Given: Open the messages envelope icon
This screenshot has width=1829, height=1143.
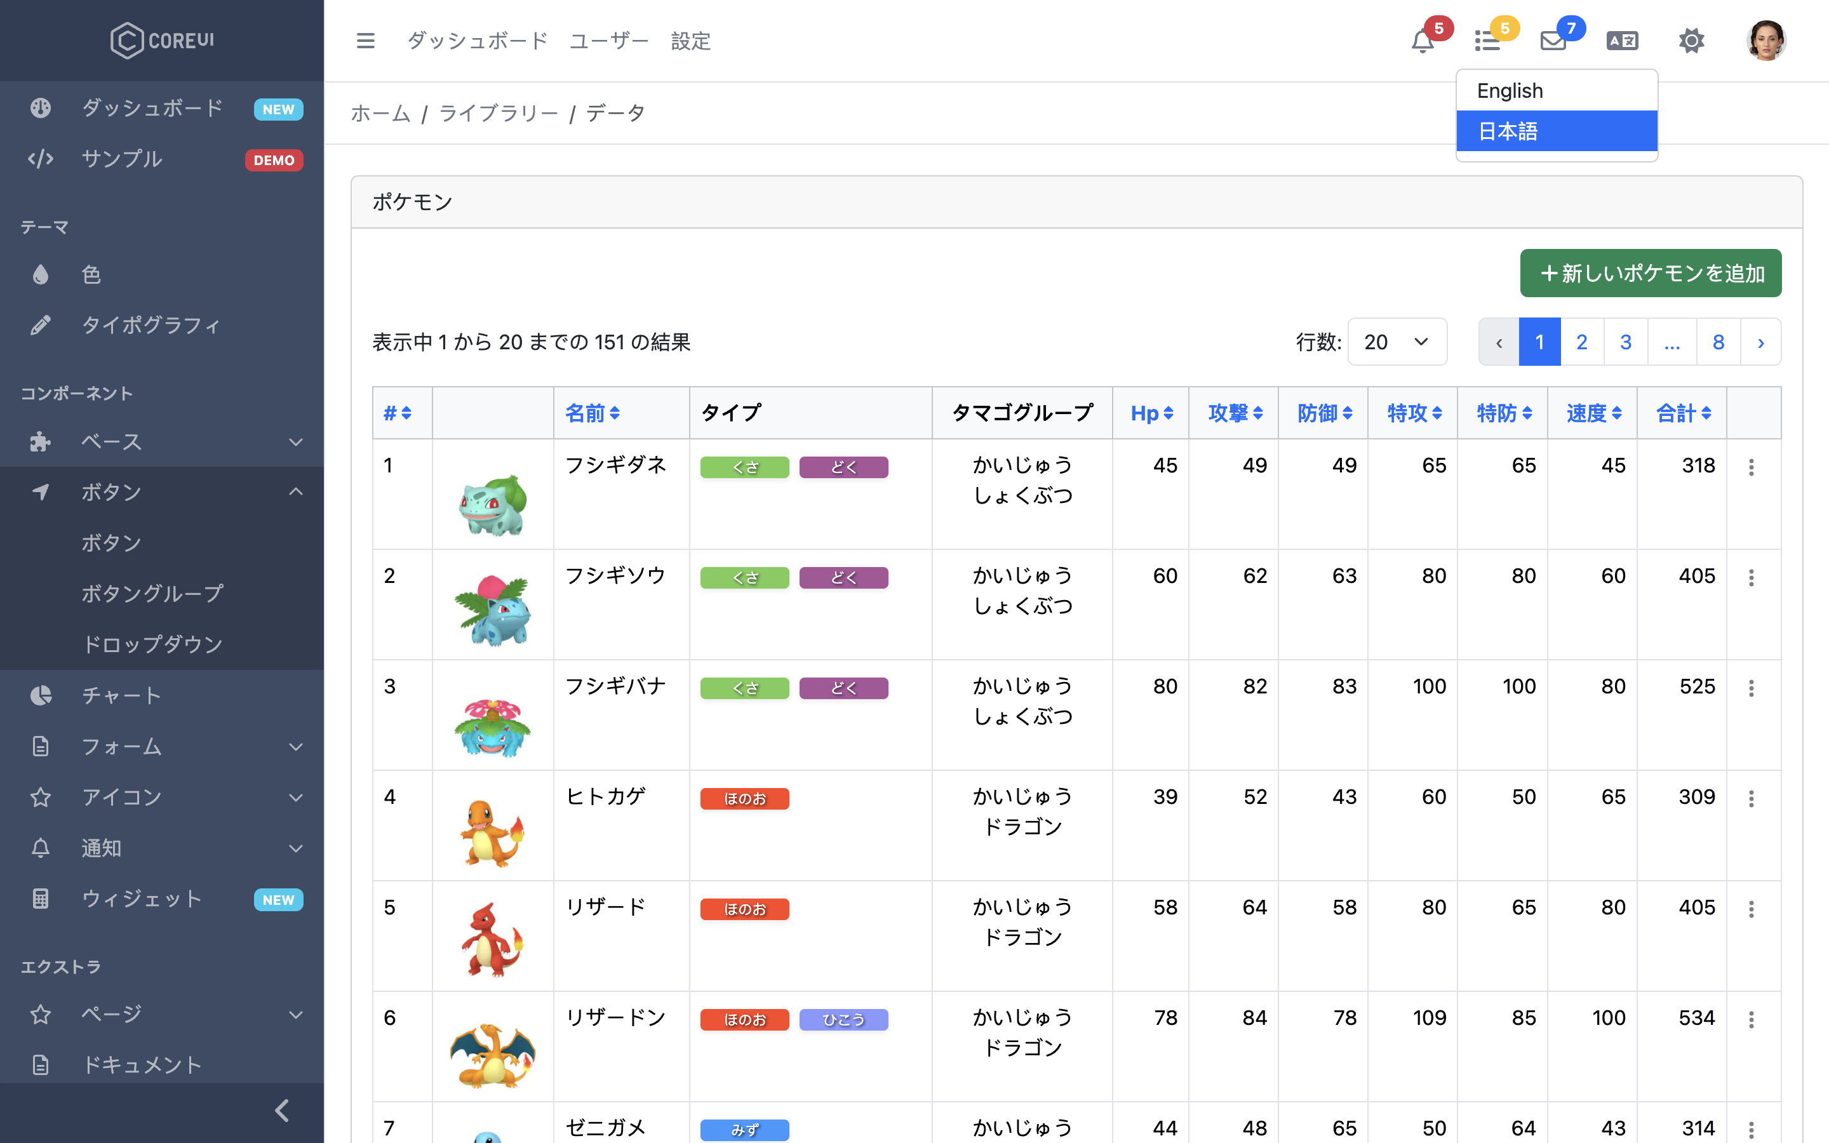Looking at the screenshot, I should click(x=1553, y=41).
